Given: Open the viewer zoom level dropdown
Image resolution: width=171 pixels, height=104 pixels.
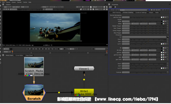Looking at the screenshot, I should coord(78,7).
